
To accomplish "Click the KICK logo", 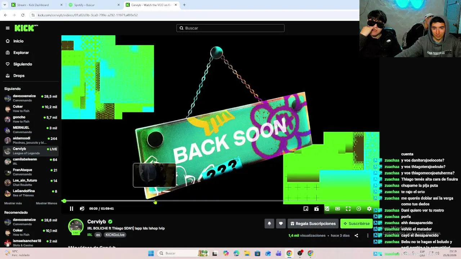I will click(x=26, y=28).
